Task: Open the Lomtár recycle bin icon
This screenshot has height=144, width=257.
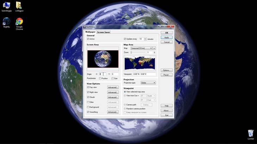Action: [250, 133]
